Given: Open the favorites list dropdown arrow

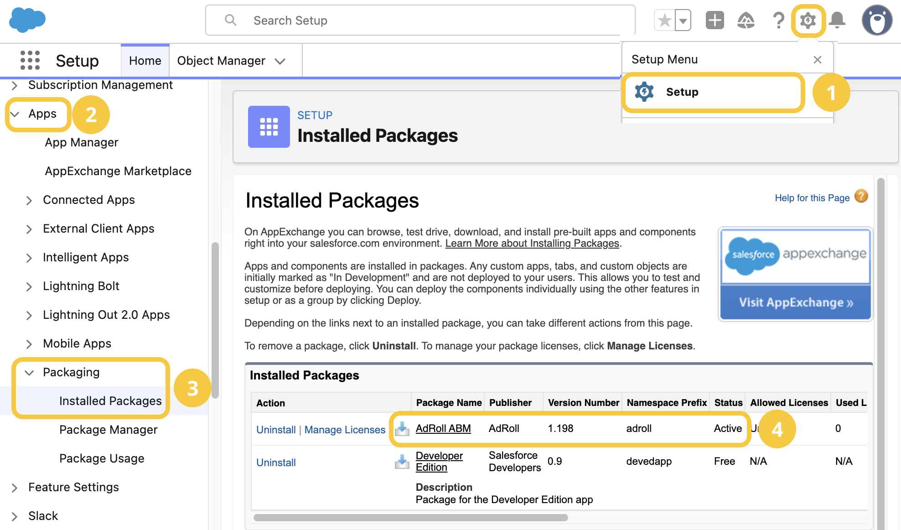Looking at the screenshot, I should click(683, 21).
